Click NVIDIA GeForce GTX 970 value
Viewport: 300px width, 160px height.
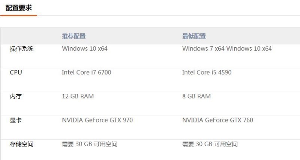97,120
